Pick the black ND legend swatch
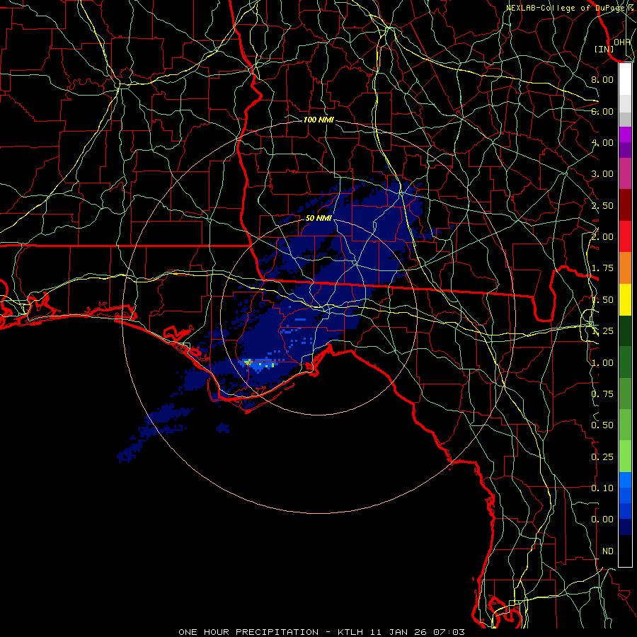 click(x=625, y=551)
